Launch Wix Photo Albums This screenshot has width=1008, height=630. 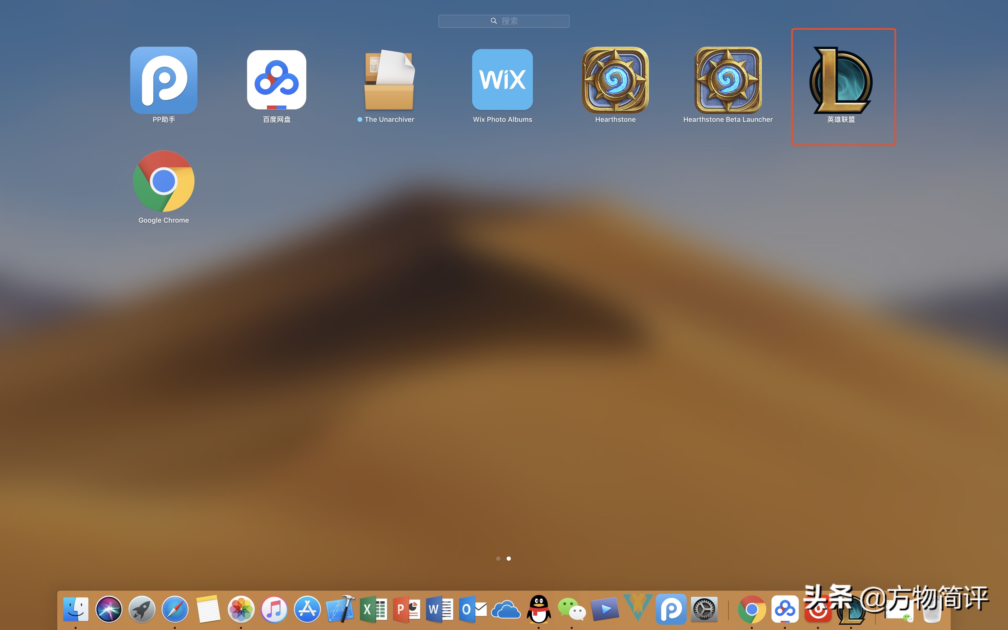pyautogui.click(x=502, y=80)
